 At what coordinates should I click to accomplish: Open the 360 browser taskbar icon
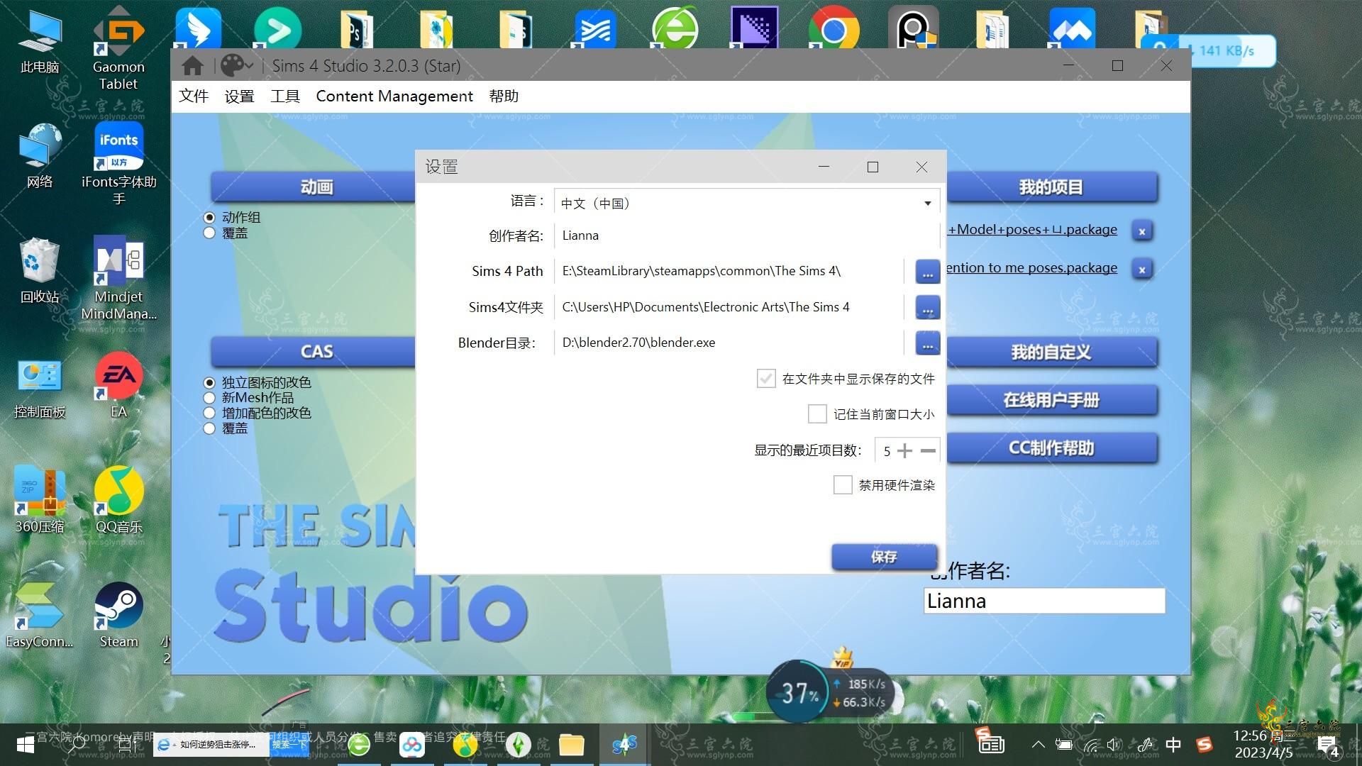(x=359, y=745)
